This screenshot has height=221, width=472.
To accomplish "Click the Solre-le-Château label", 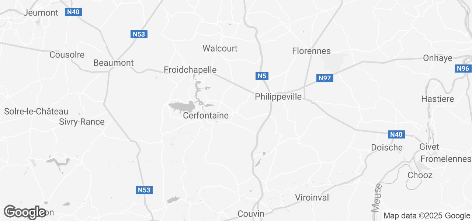I will click(36, 111).
